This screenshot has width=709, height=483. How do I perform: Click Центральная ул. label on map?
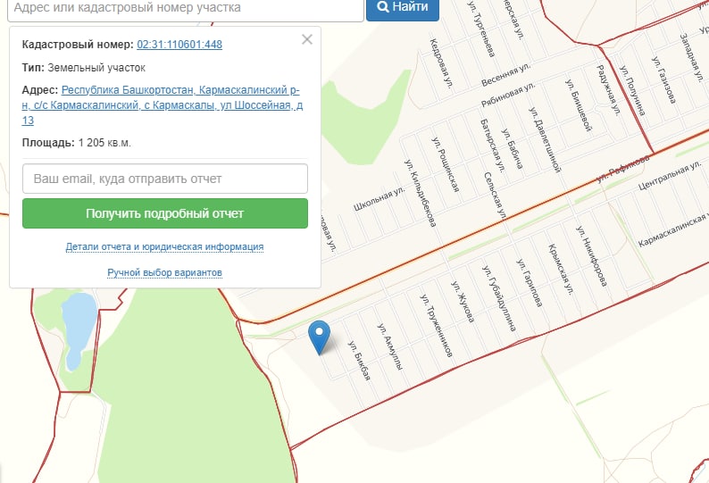[x=670, y=176]
